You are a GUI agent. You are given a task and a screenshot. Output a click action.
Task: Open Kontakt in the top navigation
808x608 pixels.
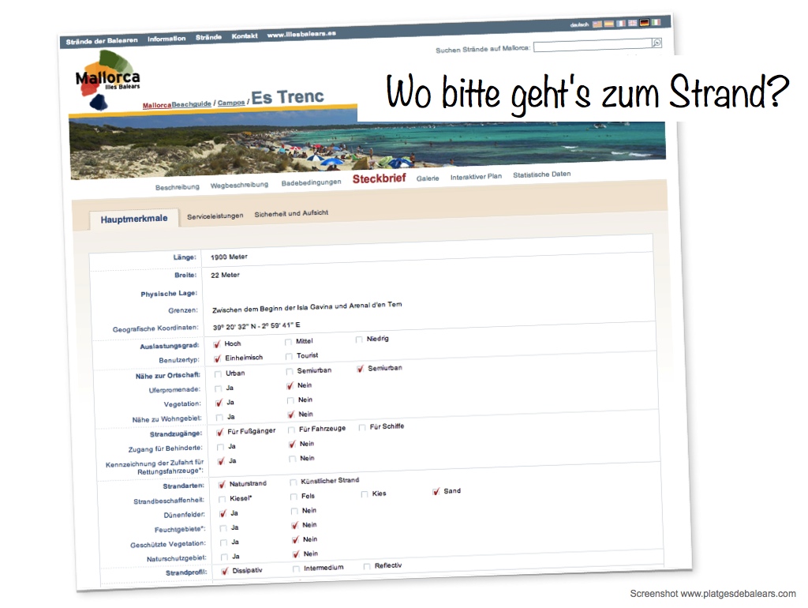[x=245, y=36]
